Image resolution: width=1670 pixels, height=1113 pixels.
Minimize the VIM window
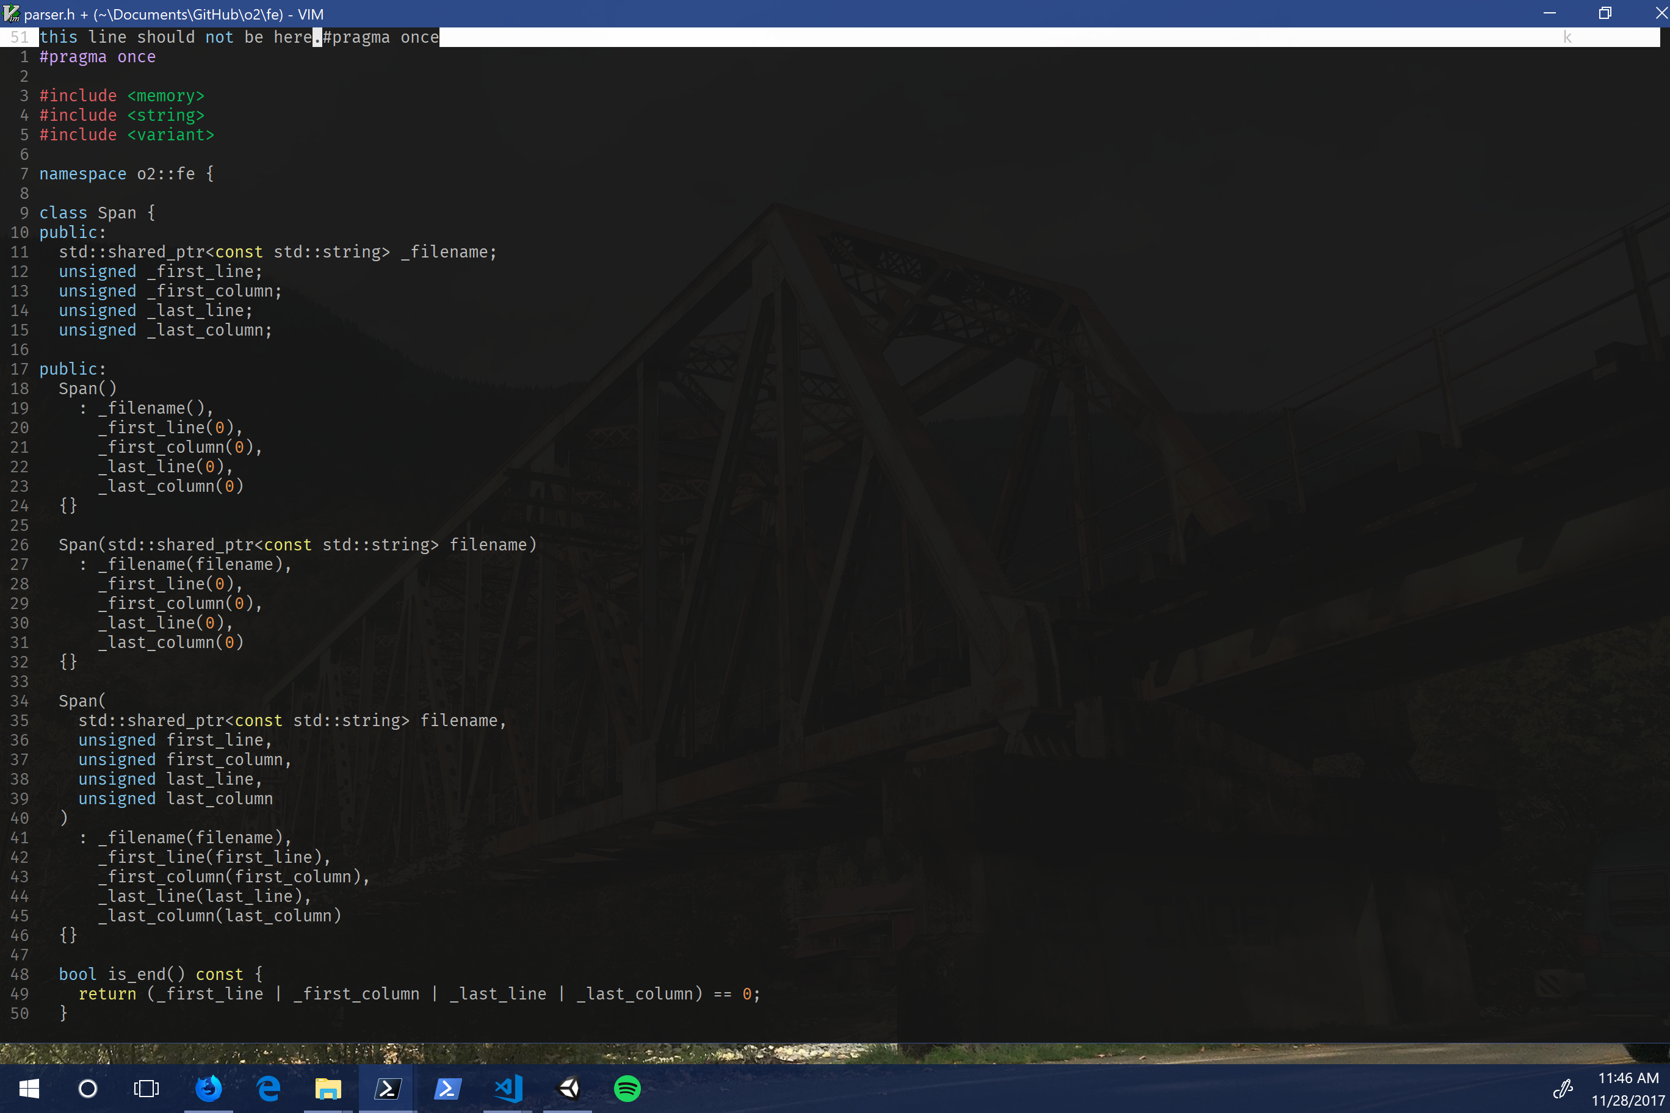tap(1549, 13)
